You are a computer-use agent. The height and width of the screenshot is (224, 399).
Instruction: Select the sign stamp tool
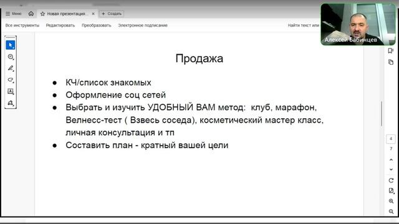click(x=11, y=103)
